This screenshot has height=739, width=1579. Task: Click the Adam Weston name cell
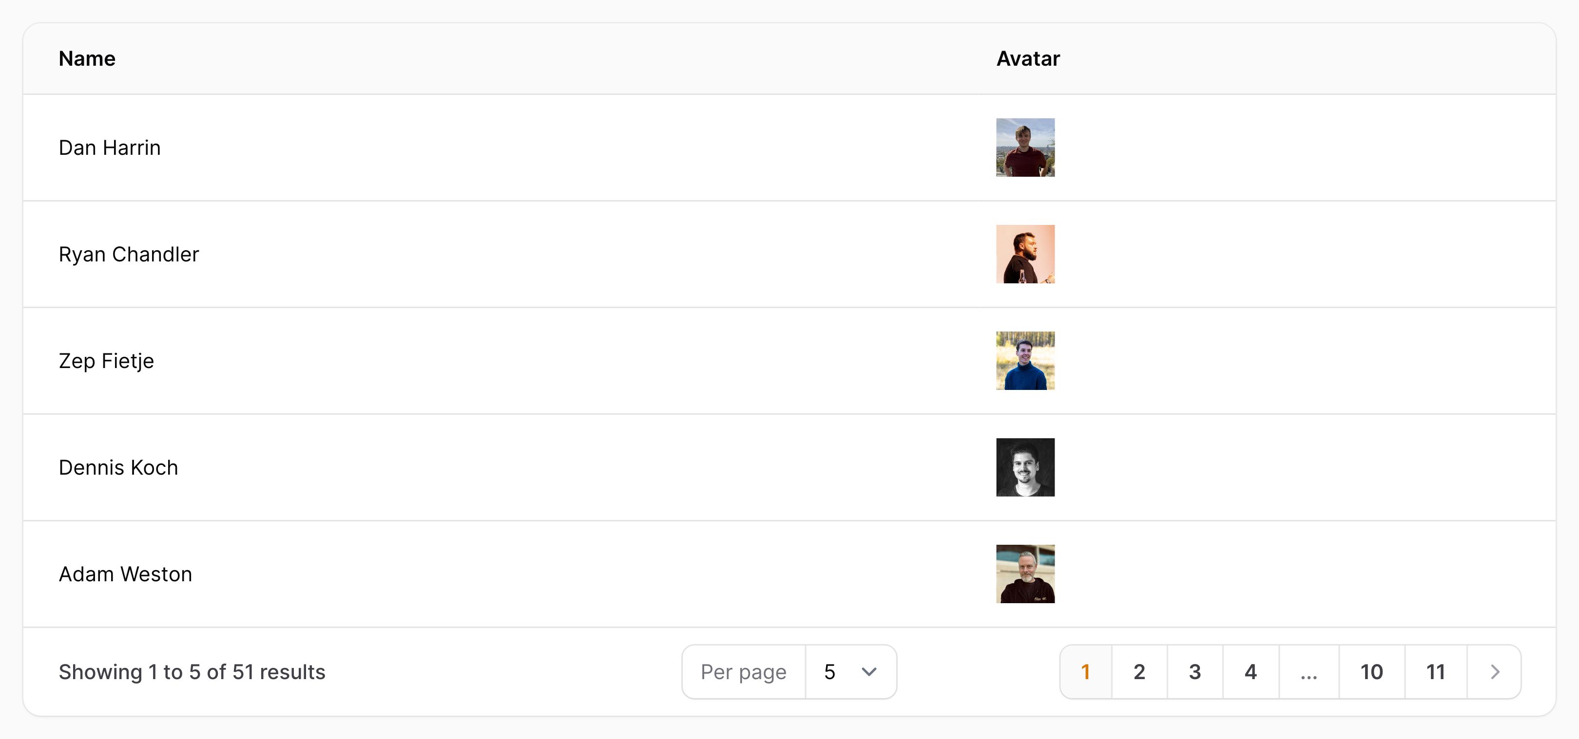(126, 573)
